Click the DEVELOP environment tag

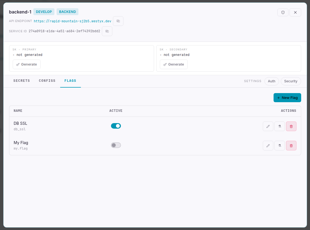(44, 12)
